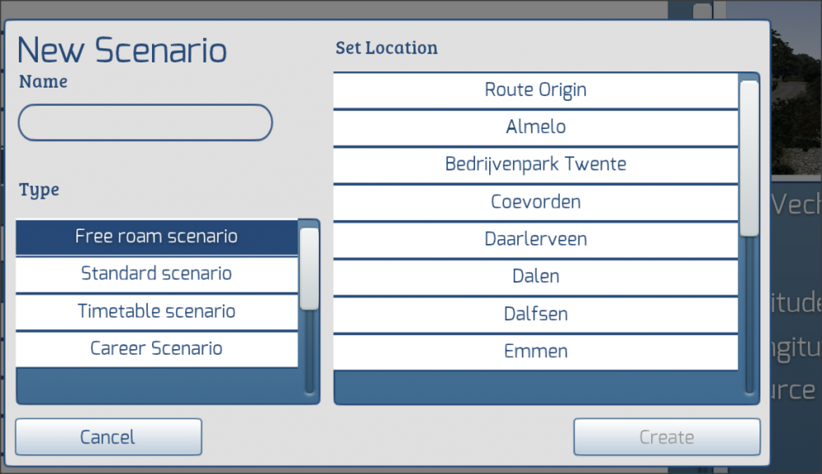
Task: Click the scenario Name input field
Action: (x=145, y=123)
